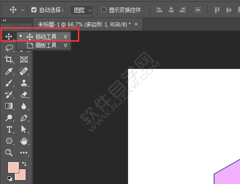The width and height of the screenshot is (240, 184).
Task: Select the History Brush tool
Action: click(x=9, y=95)
